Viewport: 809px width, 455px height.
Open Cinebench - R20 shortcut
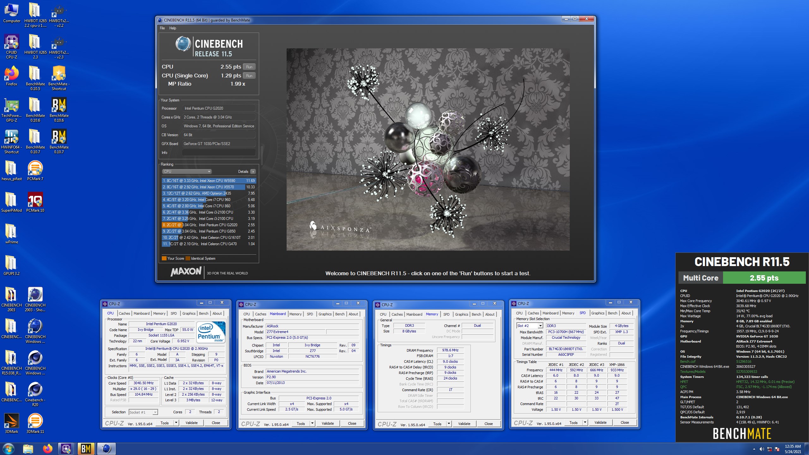[35, 394]
